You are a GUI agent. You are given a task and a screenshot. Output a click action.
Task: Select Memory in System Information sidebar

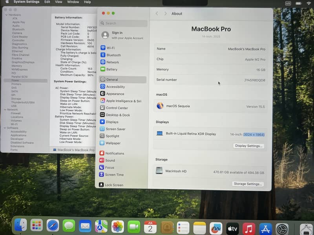tap(16, 66)
